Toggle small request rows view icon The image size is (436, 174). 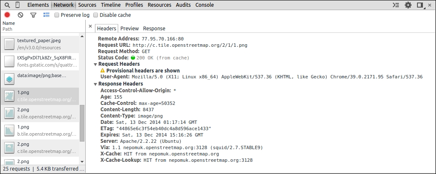point(46,15)
